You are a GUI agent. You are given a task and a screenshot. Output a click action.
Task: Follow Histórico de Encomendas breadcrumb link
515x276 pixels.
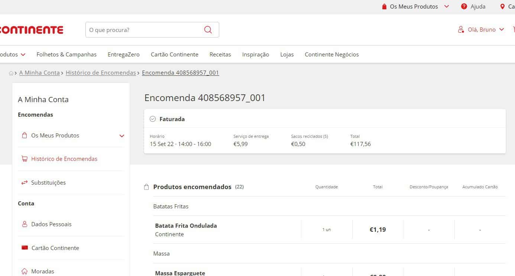click(x=101, y=73)
